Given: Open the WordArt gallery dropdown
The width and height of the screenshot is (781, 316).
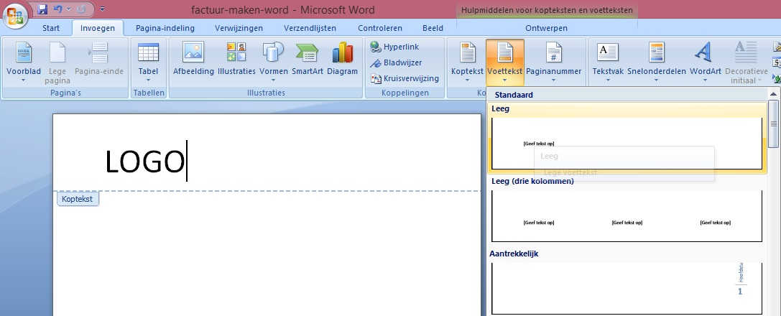Looking at the screenshot, I should (706, 62).
